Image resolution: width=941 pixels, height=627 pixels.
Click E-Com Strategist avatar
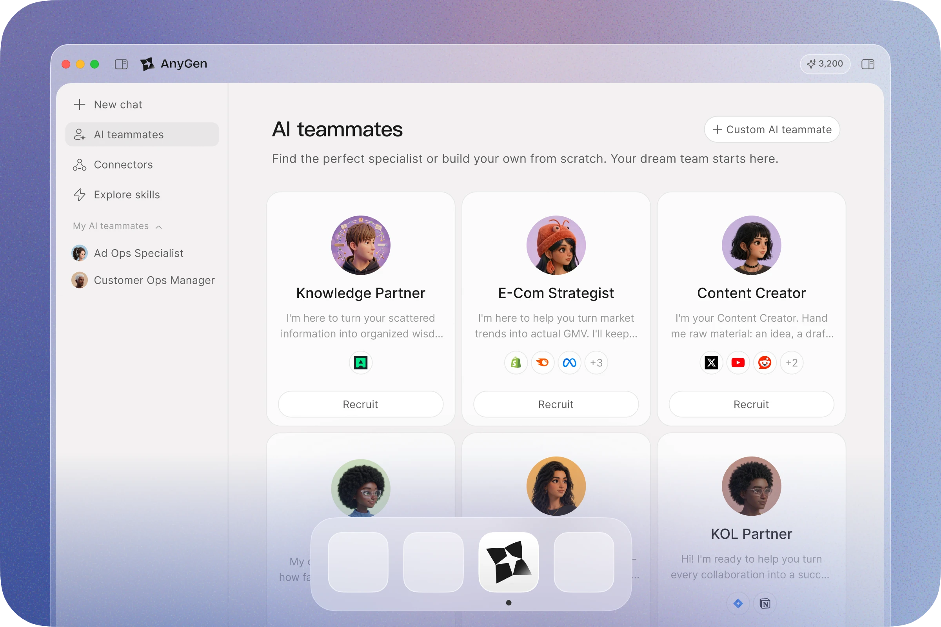coord(556,245)
